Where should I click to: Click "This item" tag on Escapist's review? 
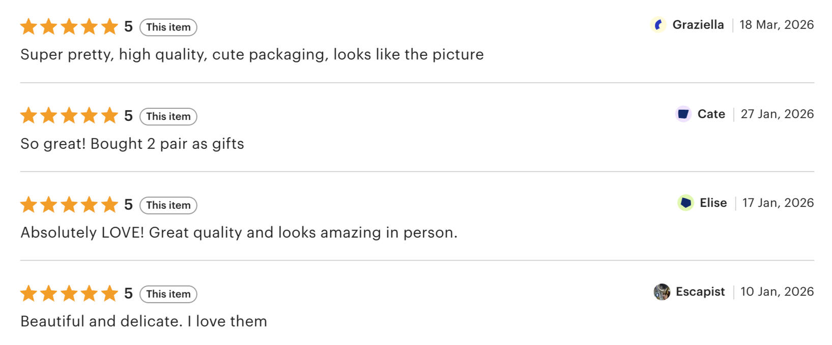click(x=168, y=294)
